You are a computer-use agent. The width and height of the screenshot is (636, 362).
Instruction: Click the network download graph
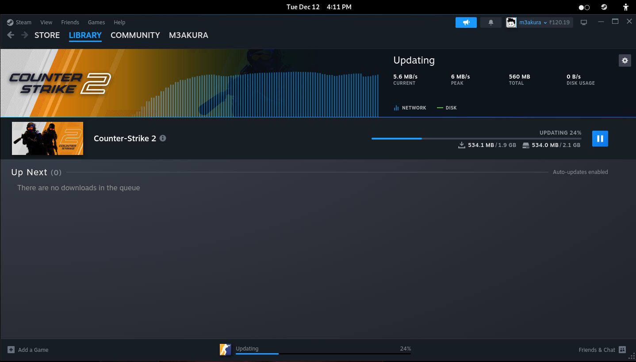(x=256, y=95)
